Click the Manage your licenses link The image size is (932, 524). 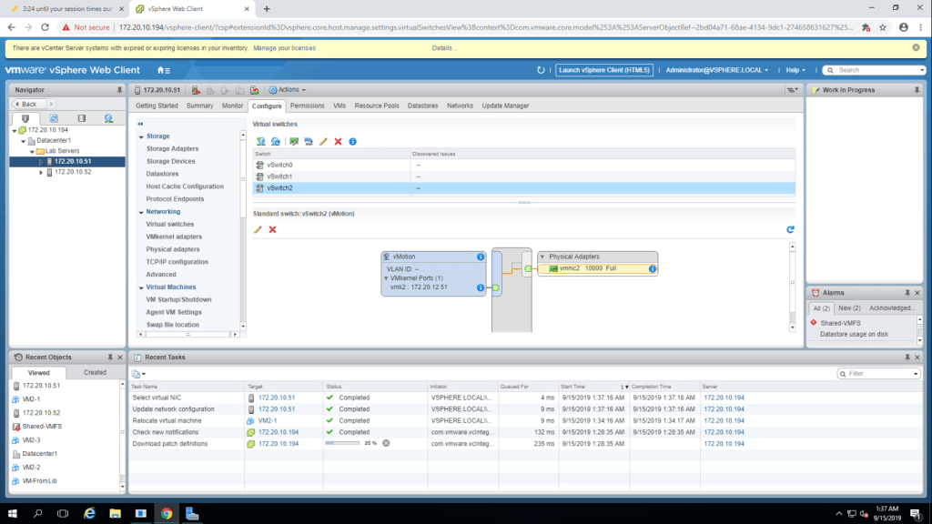[x=284, y=47]
